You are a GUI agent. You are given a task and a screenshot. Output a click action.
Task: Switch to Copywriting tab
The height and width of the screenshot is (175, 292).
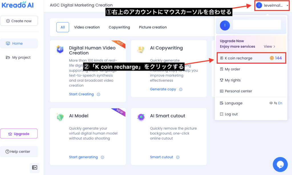pyautogui.click(x=119, y=27)
